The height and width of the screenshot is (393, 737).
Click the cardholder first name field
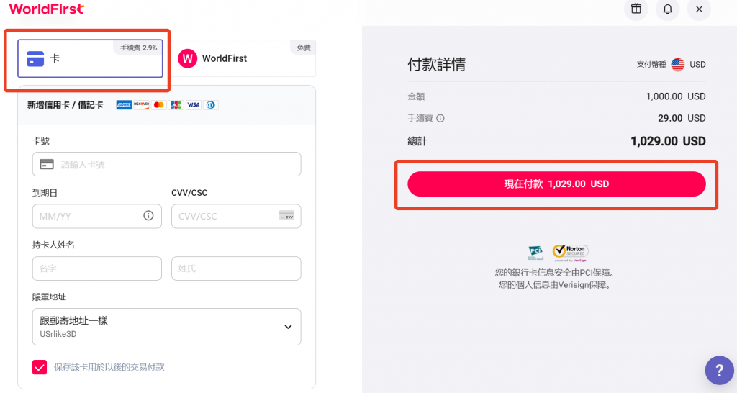[x=97, y=268]
